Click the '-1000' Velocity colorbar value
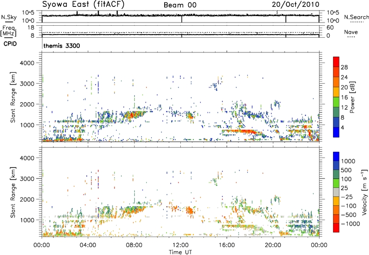The width and height of the screenshot is (369, 255). (350, 224)
